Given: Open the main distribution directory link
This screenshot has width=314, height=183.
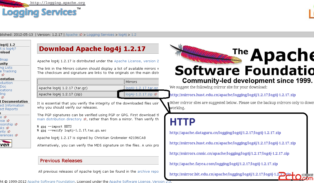Looking at the screenshot, I should tap(59, 119).
